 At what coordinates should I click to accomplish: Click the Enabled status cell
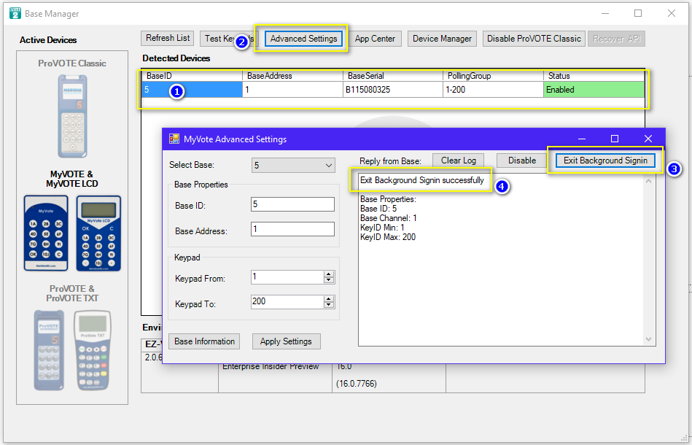594,90
